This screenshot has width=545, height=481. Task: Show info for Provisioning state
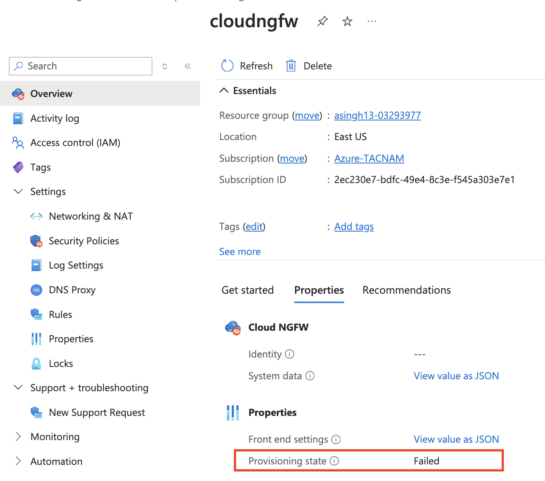(335, 461)
